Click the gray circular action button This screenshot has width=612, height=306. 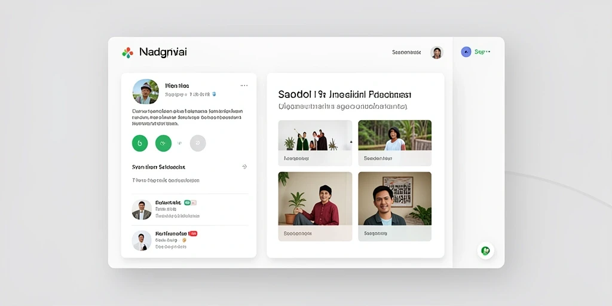pyautogui.click(x=197, y=143)
